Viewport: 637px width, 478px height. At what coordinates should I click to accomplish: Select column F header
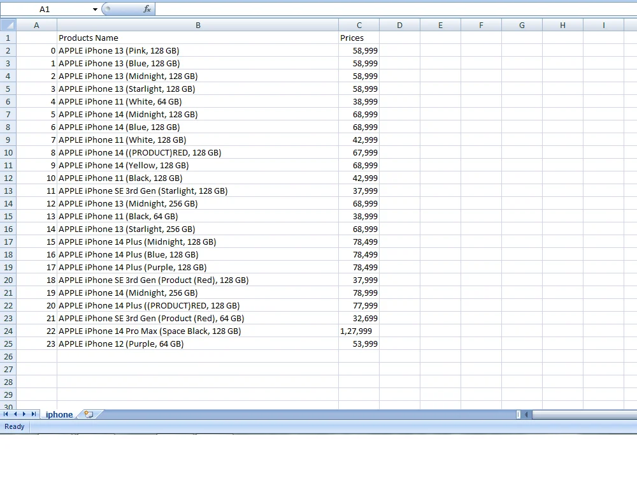pos(482,25)
